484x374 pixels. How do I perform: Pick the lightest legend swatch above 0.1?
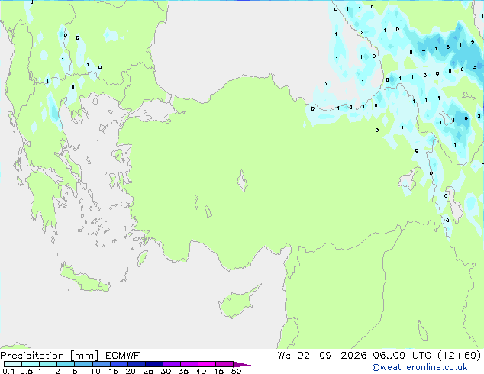(13, 364)
